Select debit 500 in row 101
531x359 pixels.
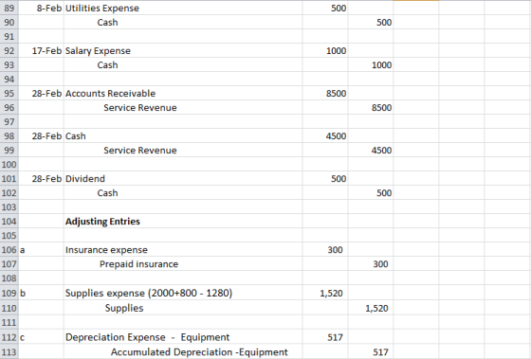[x=325, y=178]
